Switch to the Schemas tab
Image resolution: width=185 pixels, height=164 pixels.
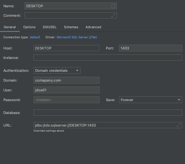point(71,27)
